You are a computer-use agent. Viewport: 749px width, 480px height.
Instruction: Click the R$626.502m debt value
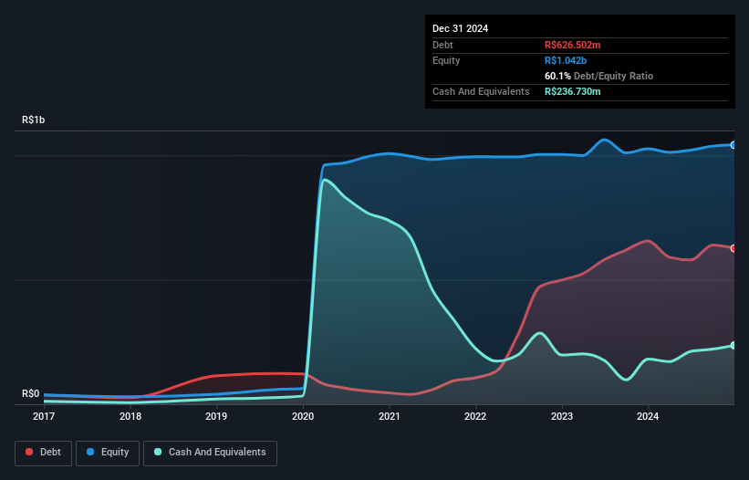572,45
